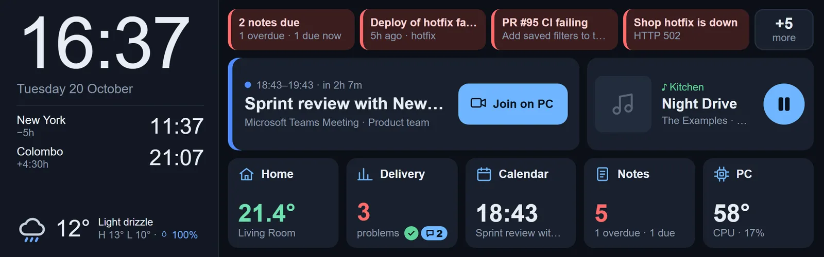This screenshot has height=257, width=824.
Task: Click the New York world clock entry
Action: (110, 126)
